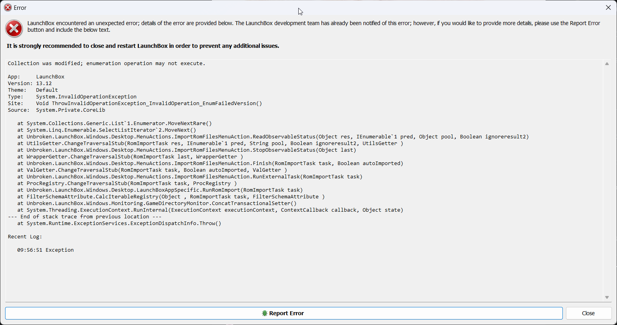
Task: Click the LaunchBoxAppSpecific.RunRomImport stack line
Action: 160,190
